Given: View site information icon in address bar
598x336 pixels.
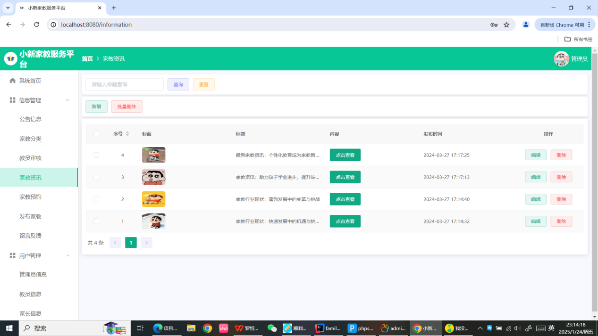Looking at the screenshot, I should 53,25.
